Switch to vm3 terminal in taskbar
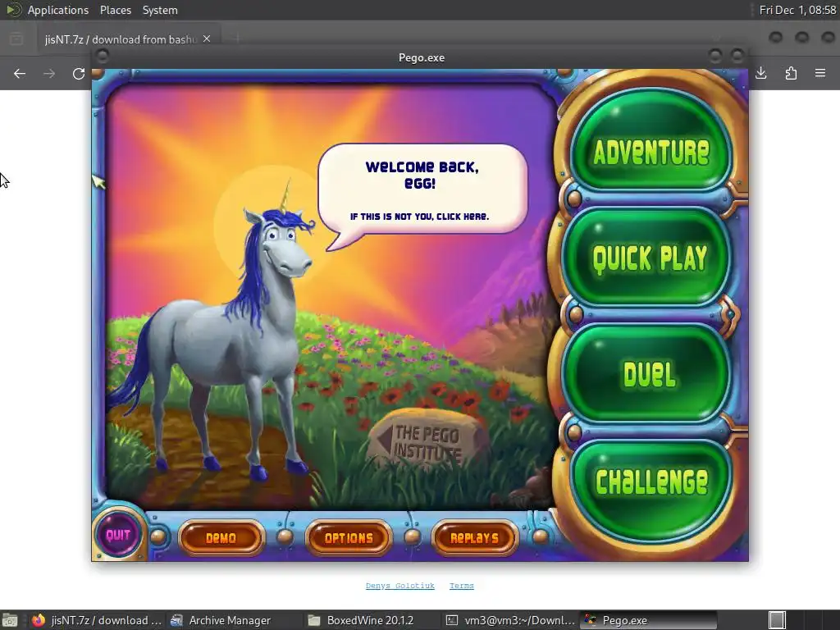Image resolution: width=840 pixels, height=630 pixels. point(510,620)
